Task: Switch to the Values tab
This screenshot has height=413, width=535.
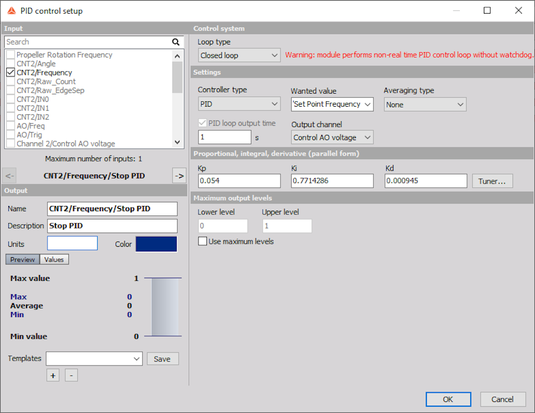Action: [54, 259]
